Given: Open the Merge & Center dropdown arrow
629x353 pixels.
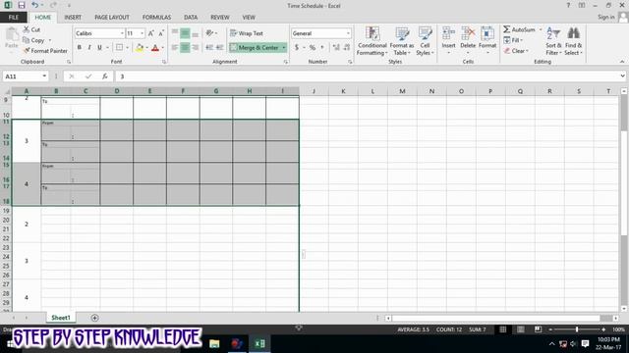Looking at the screenshot, I should pyautogui.click(x=284, y=48).
